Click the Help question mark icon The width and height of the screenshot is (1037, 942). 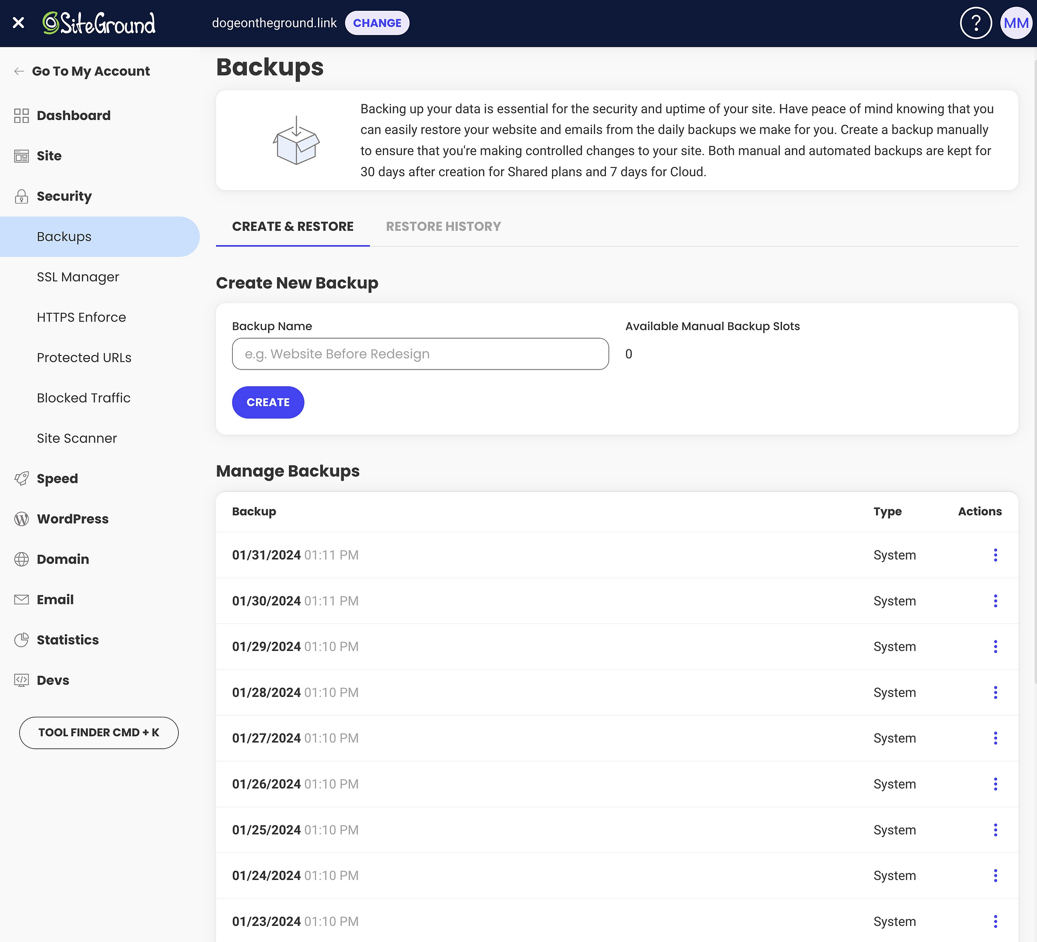click(977, 23)
